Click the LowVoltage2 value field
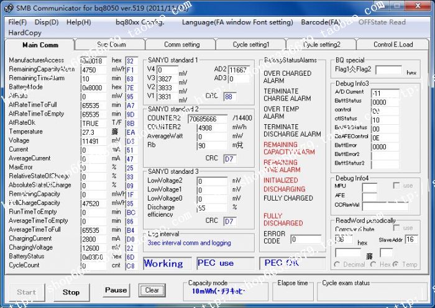The image size is (435, 308). point(212,181)
